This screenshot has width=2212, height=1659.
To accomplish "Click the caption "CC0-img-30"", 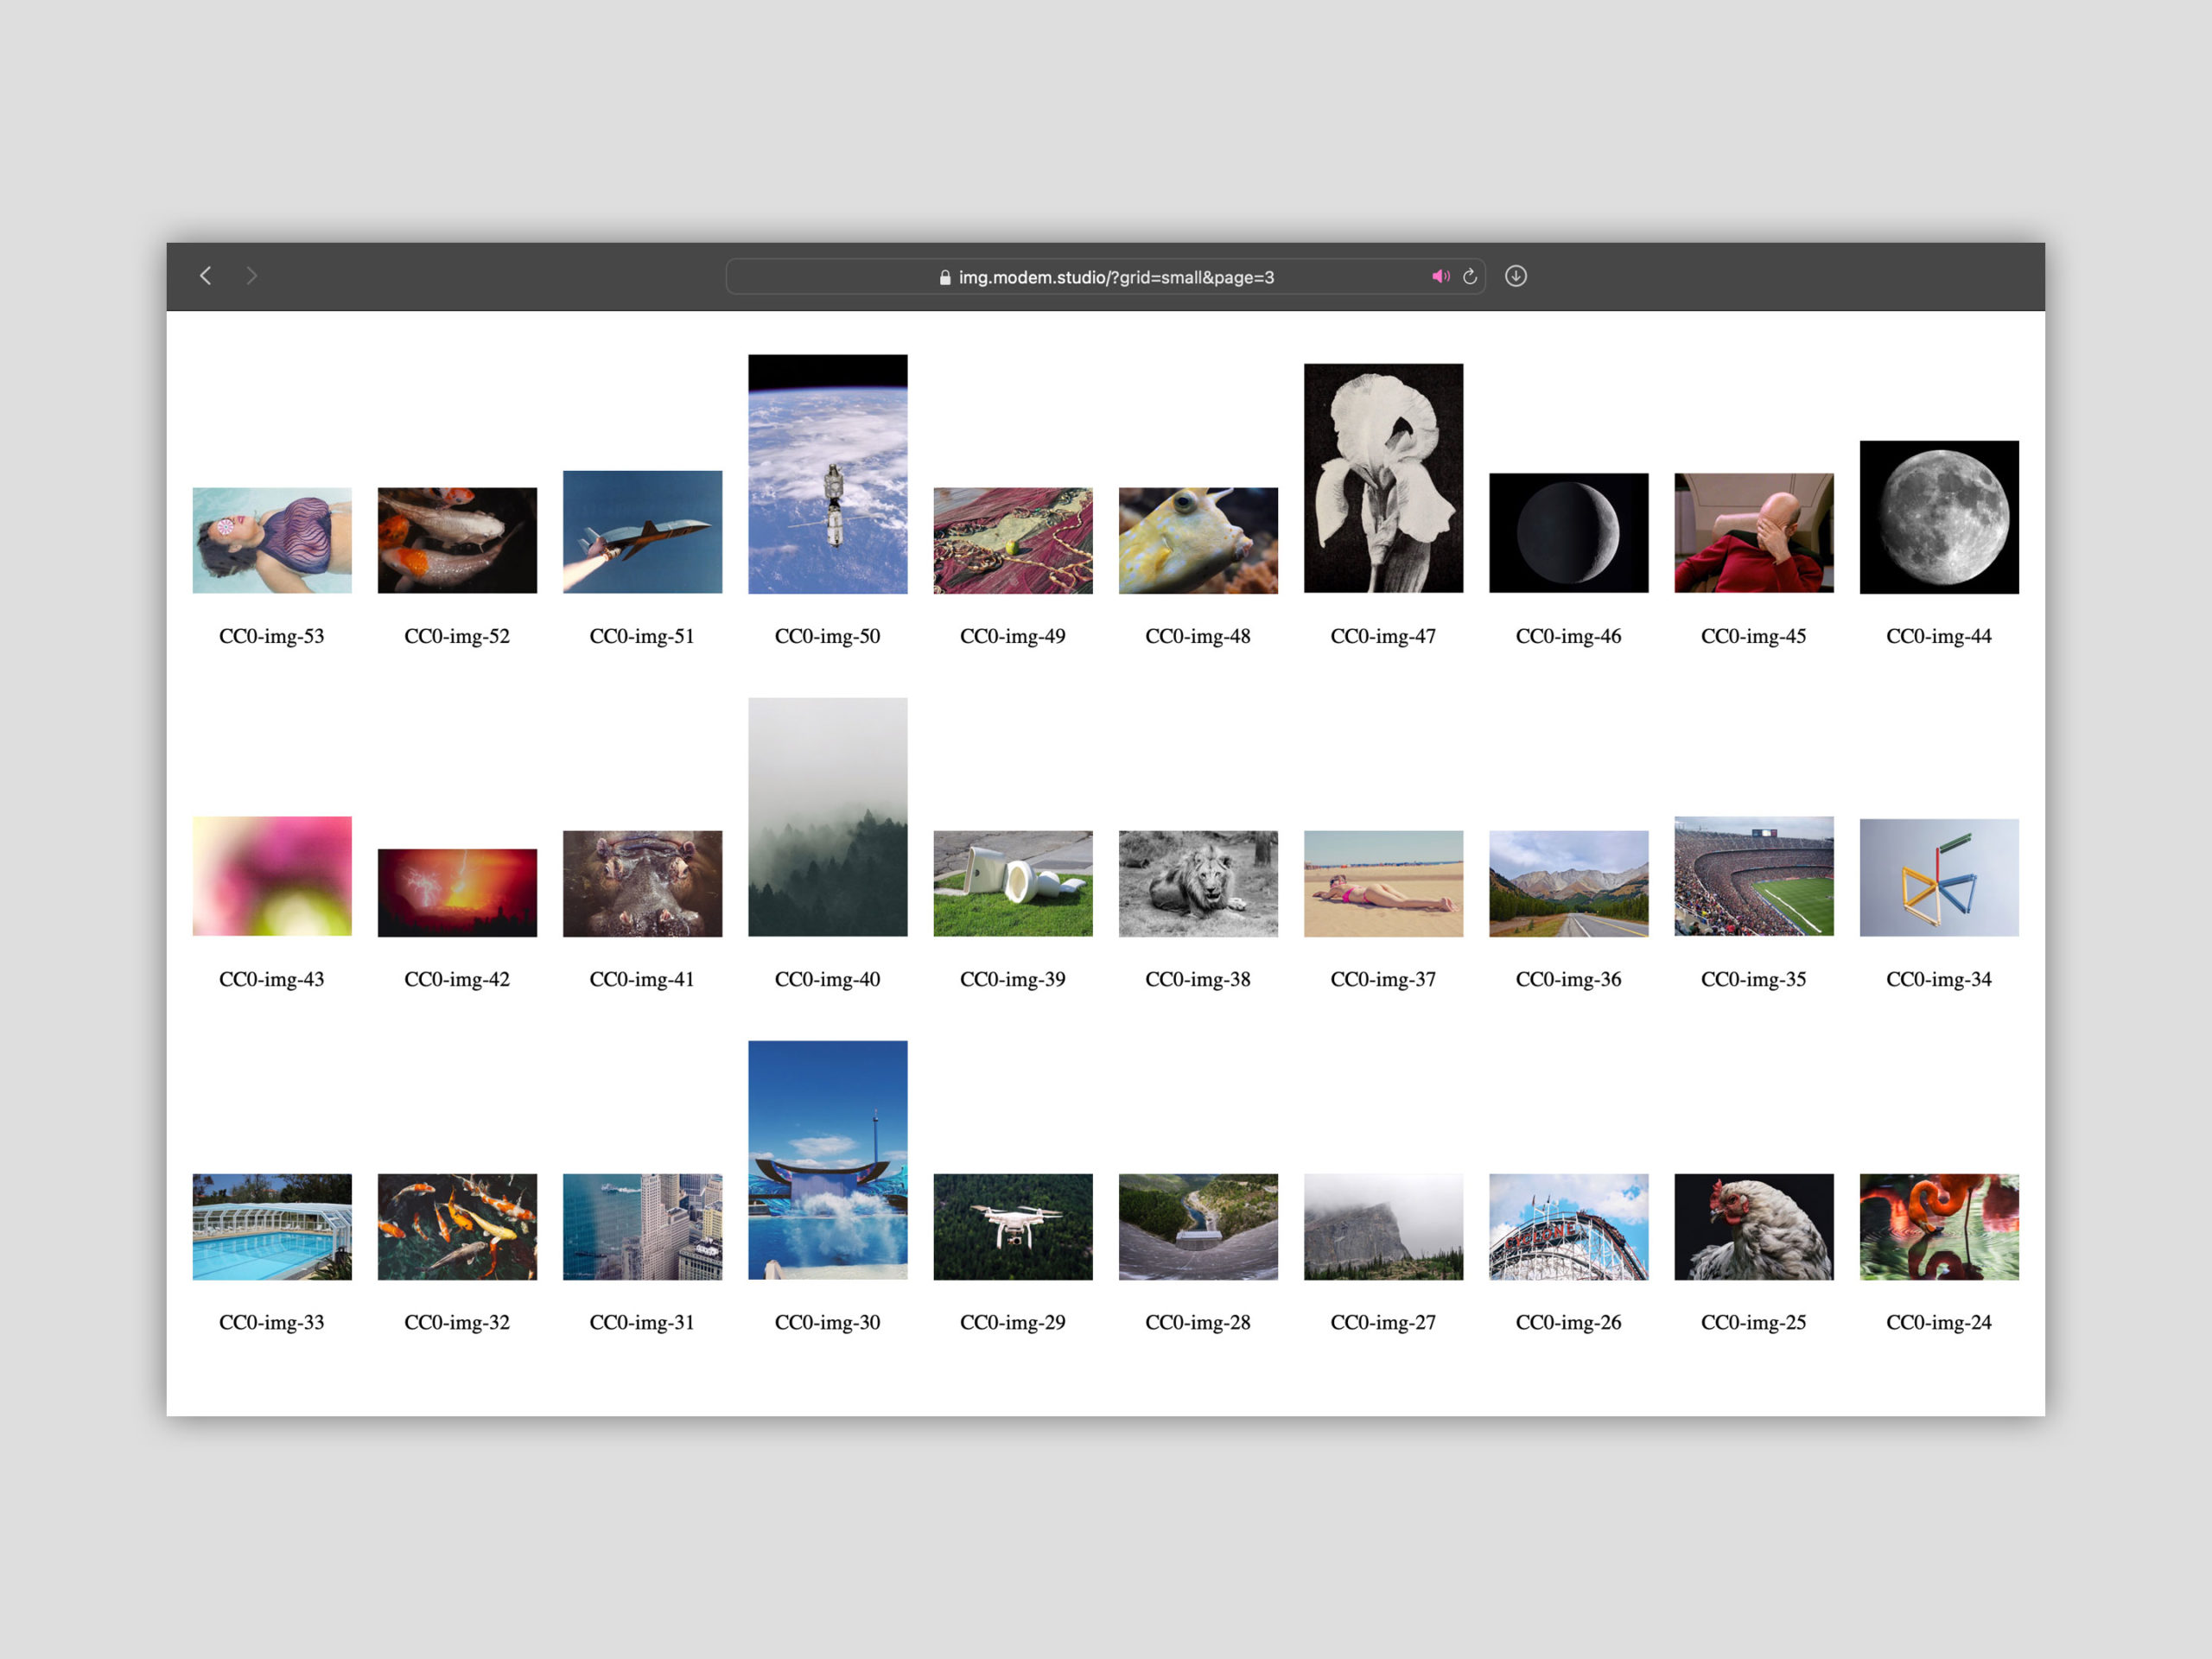I will (x=828, y=1322).
